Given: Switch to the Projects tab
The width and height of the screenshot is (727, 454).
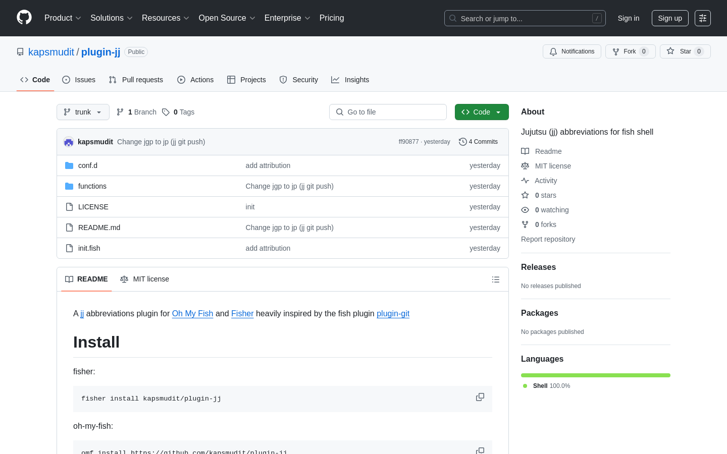Looking at the screenshot, I should 246,80.
